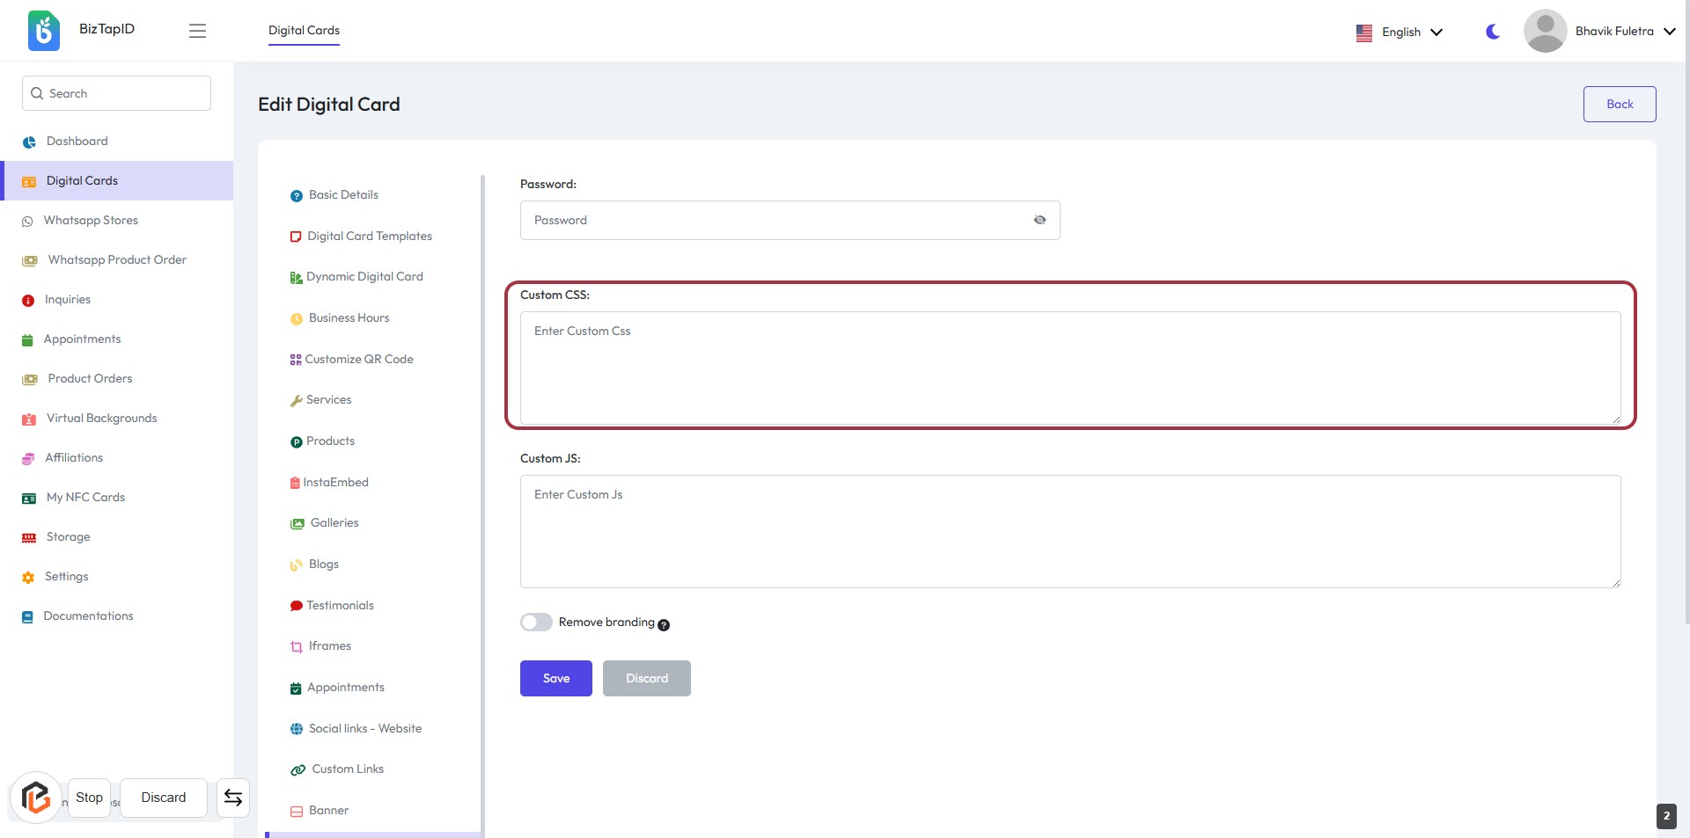1690x838 pixels.
Task: Click the BizTapID logo icon
Action: (x=43, y=31)
